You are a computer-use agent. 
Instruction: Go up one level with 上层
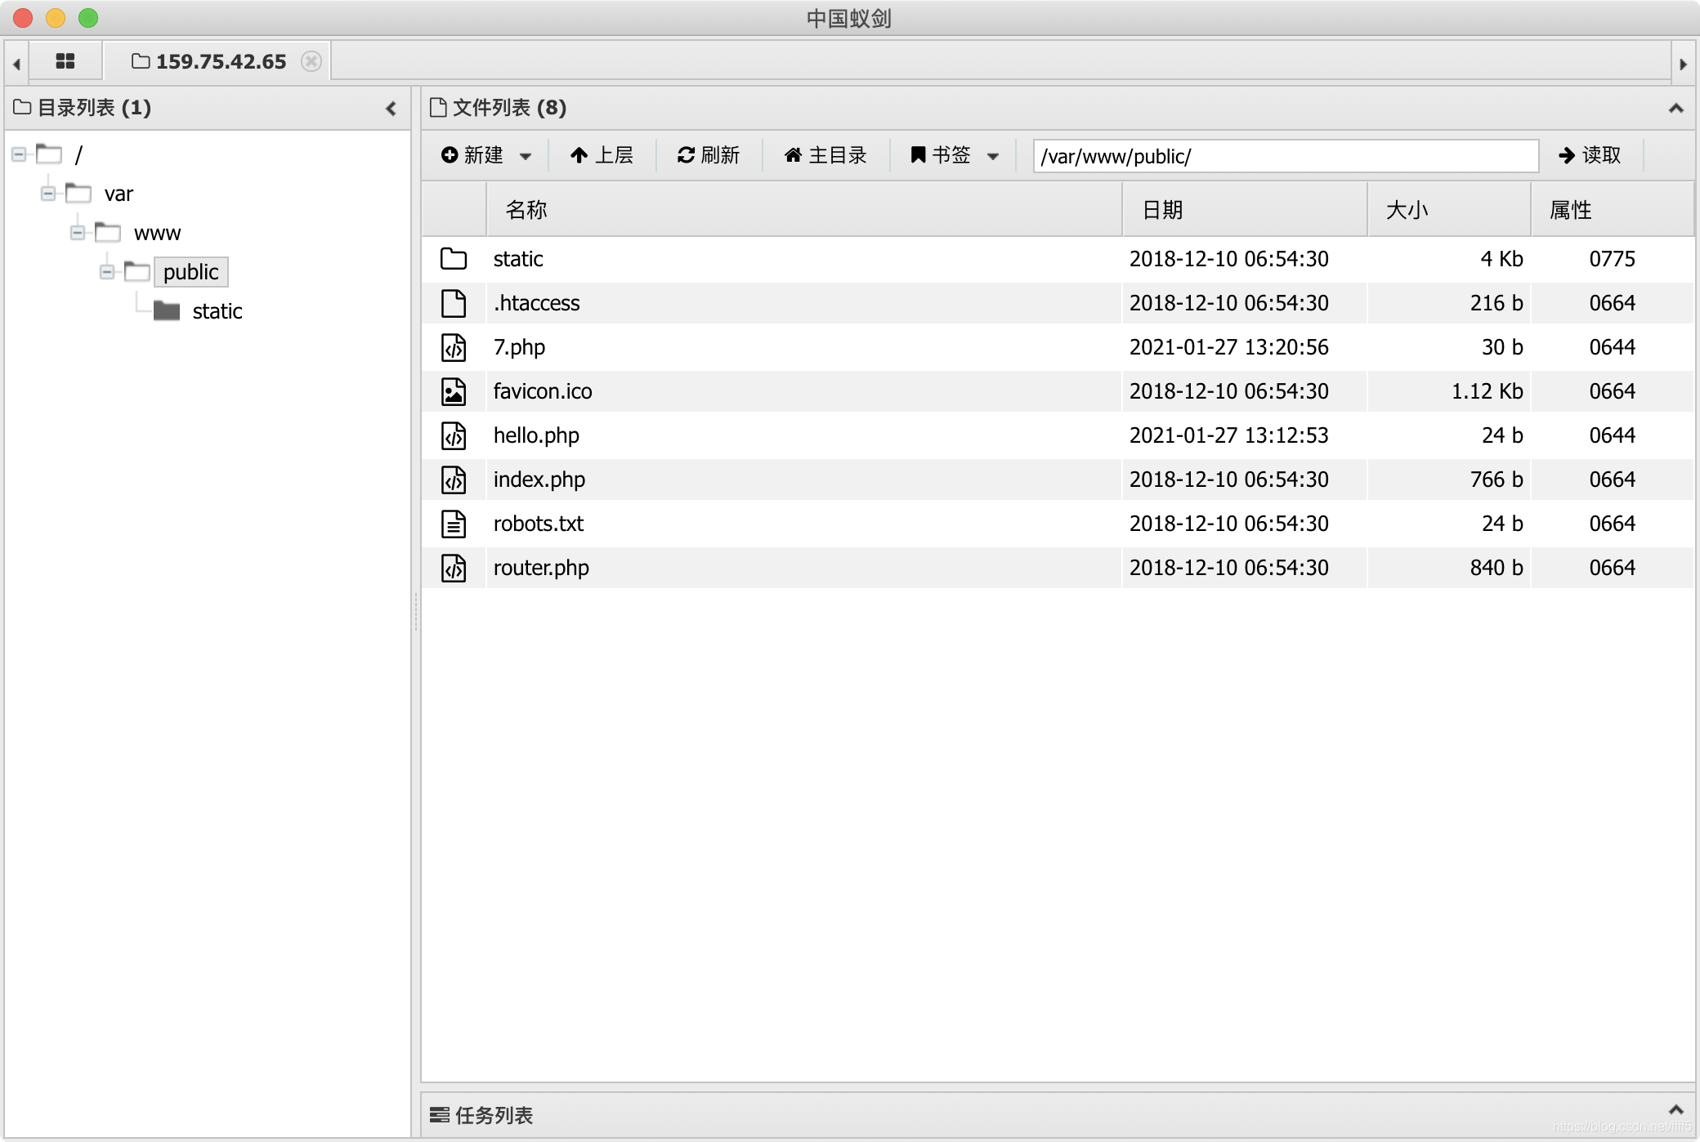[602, 155]
